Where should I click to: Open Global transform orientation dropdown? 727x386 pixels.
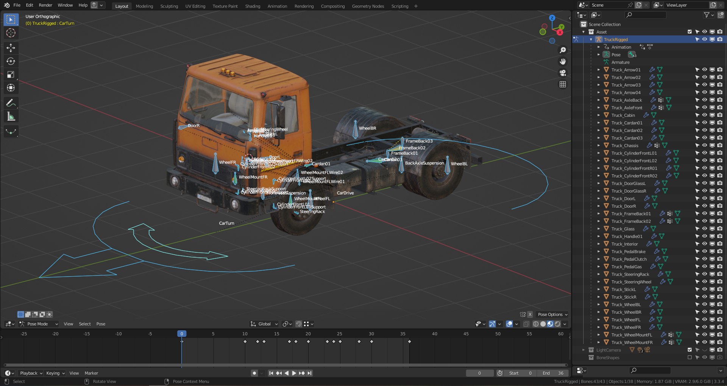coord(264,324)
